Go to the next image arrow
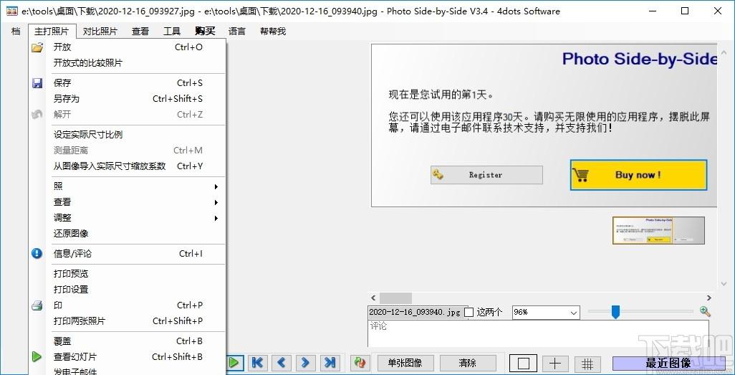Image resolution: width=735 pixels, height=375 pixels. pyautogui.click(x=304, y=363)
